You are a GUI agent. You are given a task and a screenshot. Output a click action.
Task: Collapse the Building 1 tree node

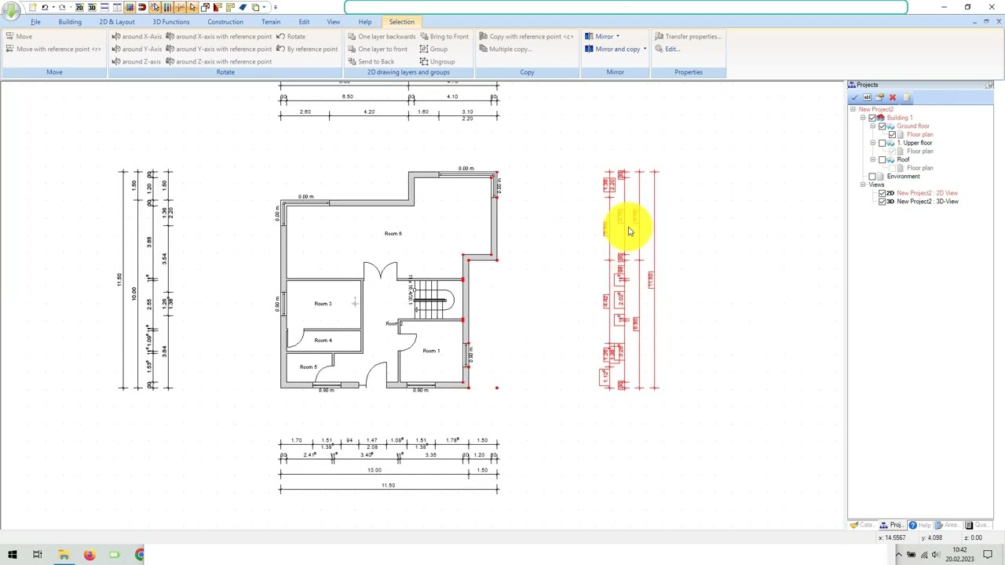(x=863, y=118)
